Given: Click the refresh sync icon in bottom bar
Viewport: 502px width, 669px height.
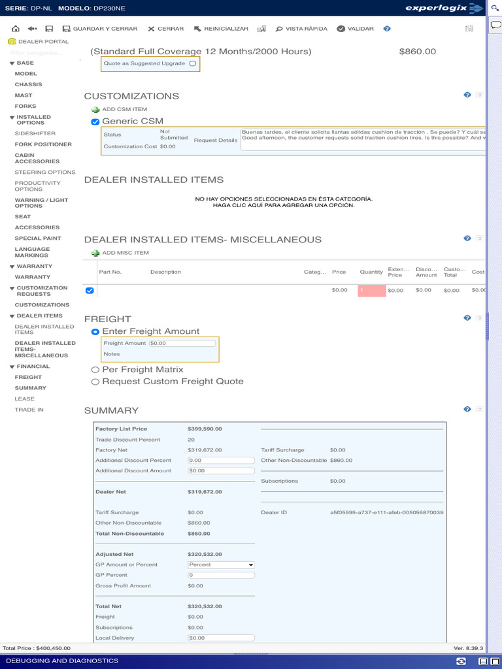Looking at the screenshot, I should point(461,661).
